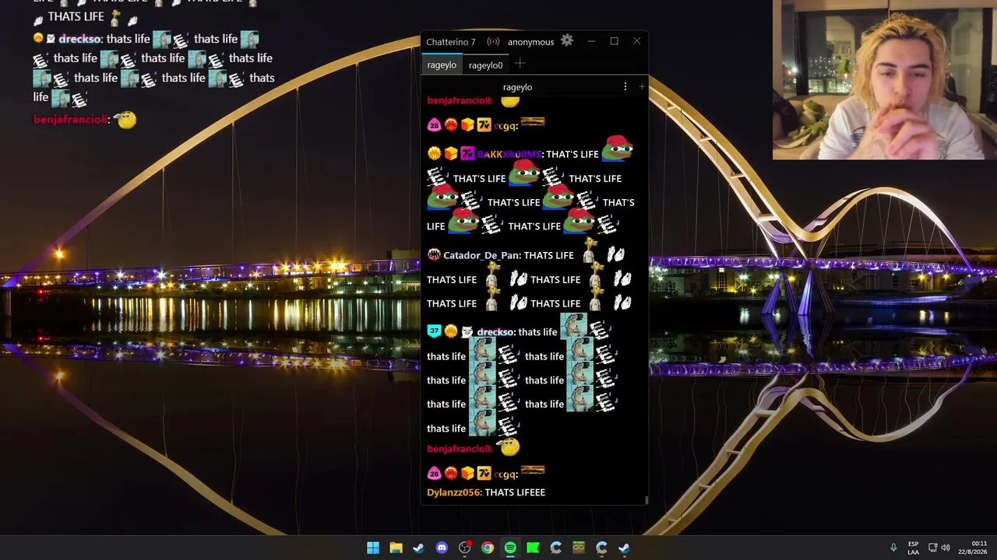Viewport: 997px width, 560px height.
Task: Open the Windows Start menu
Action: pyautogui.click(x=373, y=548)
